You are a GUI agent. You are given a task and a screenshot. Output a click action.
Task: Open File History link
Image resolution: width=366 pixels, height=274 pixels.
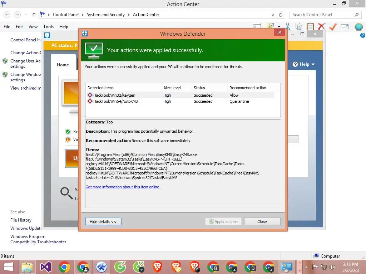(x=21, y=220)
